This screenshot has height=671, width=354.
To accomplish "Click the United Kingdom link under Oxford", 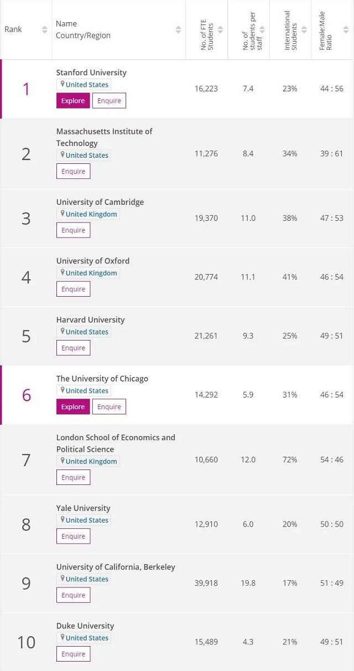I will click(x=91, y=272).
